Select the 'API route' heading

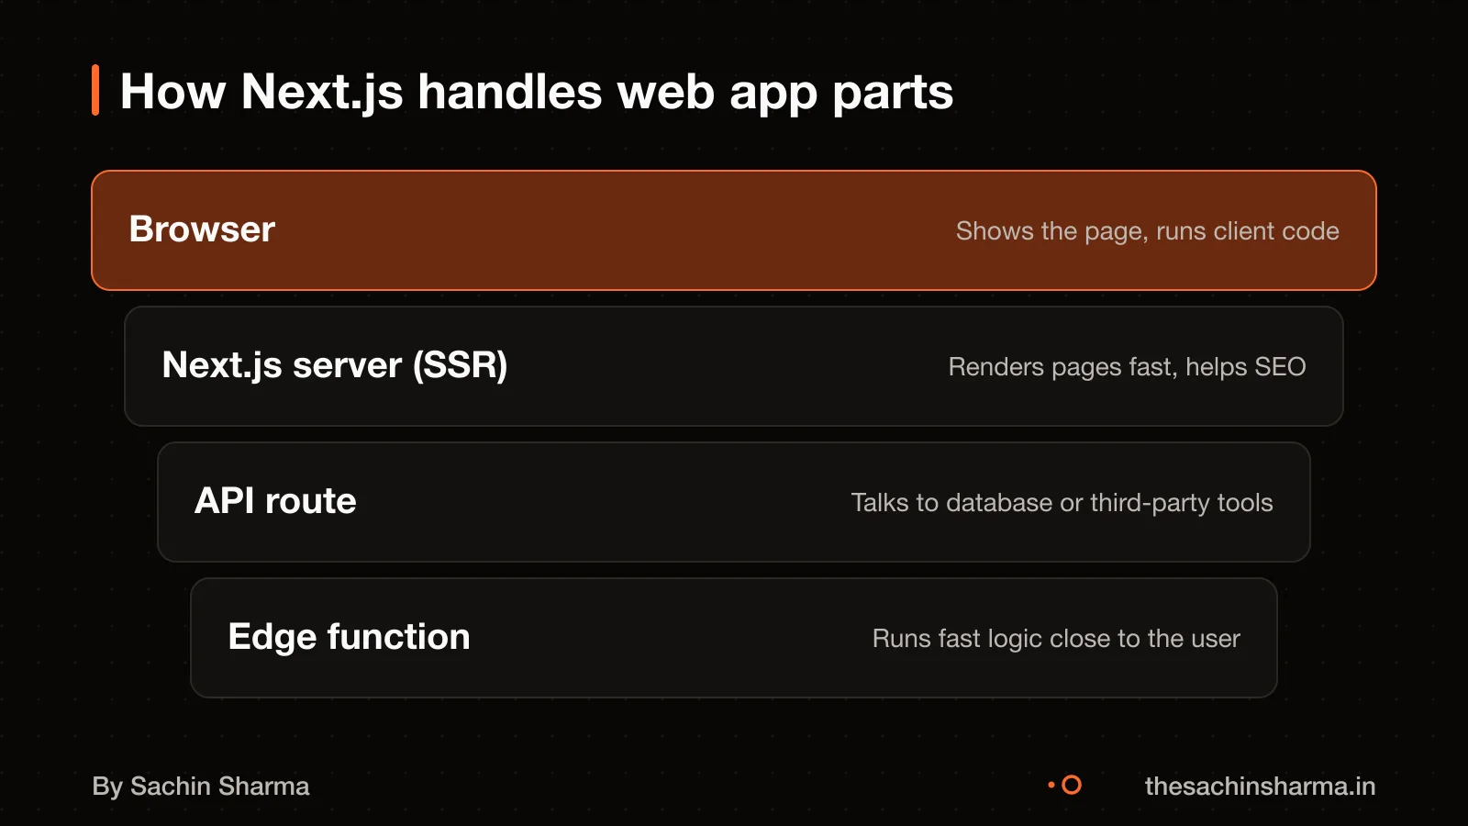tap(275, 501)
